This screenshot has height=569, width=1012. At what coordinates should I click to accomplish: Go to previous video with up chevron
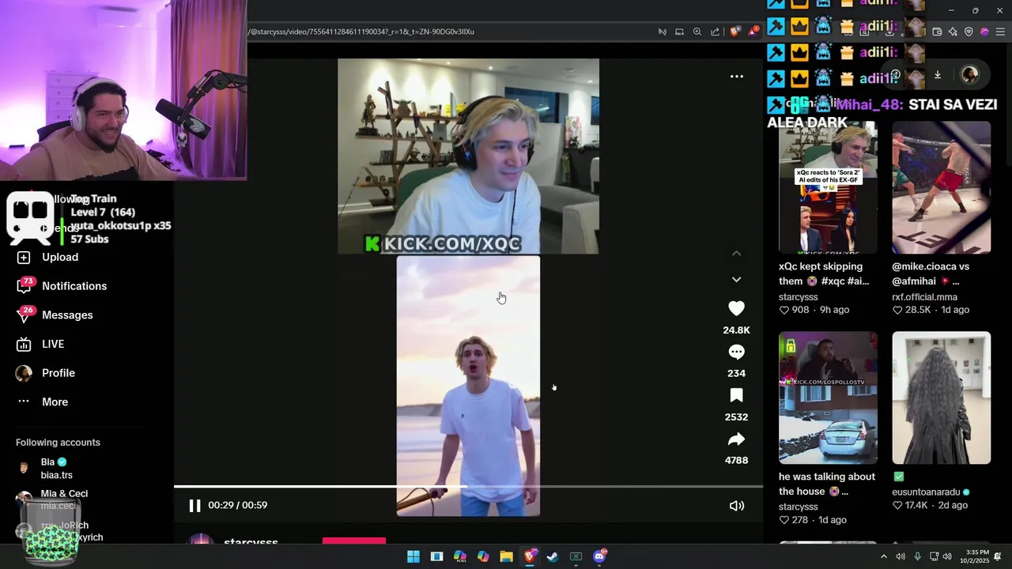point(736,254)
